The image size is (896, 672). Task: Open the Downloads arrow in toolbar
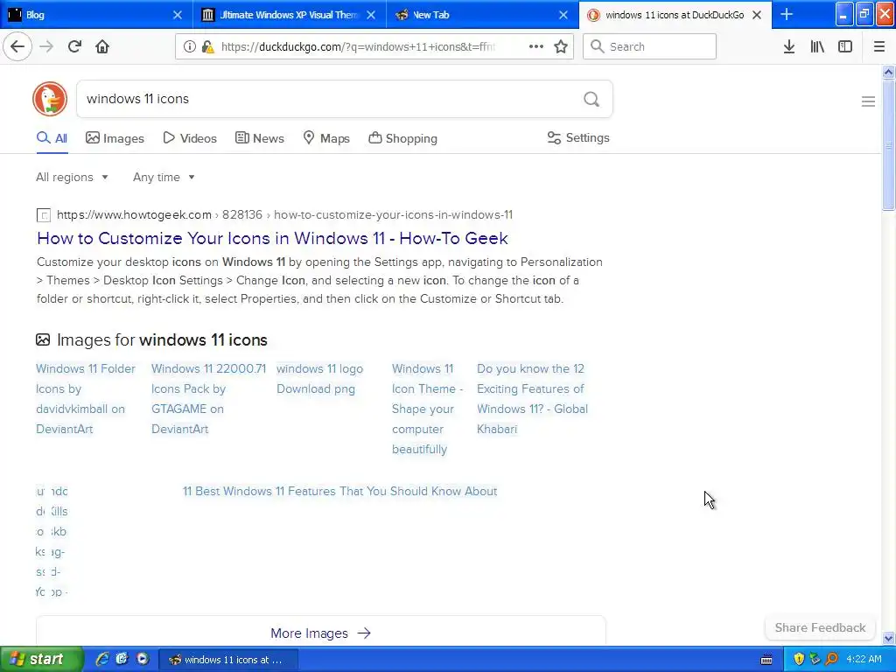click(x=789, y=47)
